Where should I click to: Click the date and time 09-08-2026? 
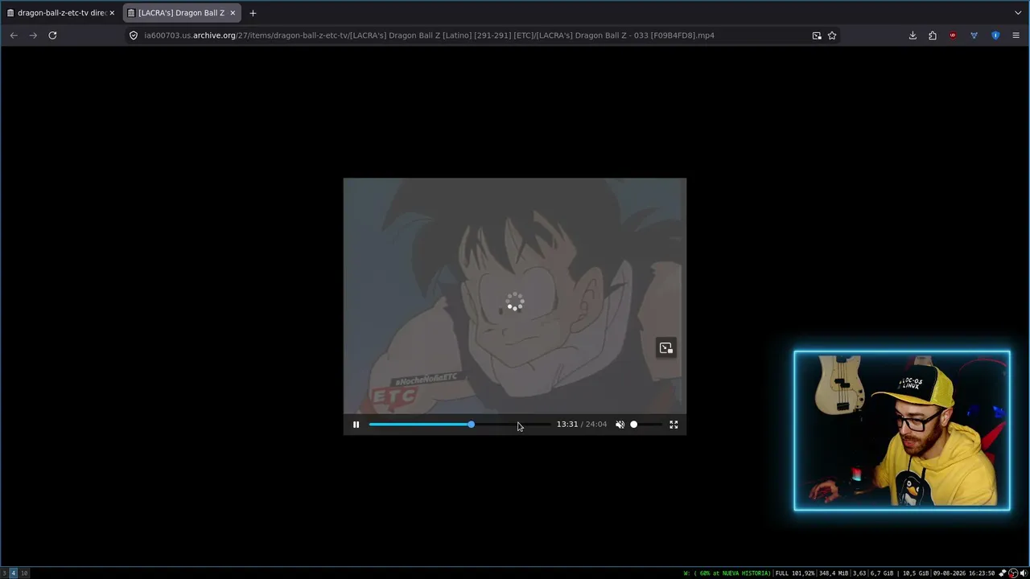pyautogui.click(x=964, y=573)
